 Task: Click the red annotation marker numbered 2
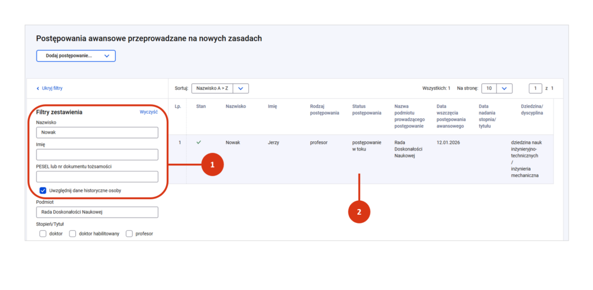[x=359, y=212]
